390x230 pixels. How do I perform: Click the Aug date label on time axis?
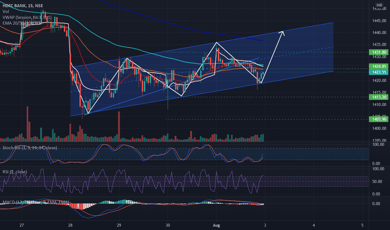coord(216,225)
